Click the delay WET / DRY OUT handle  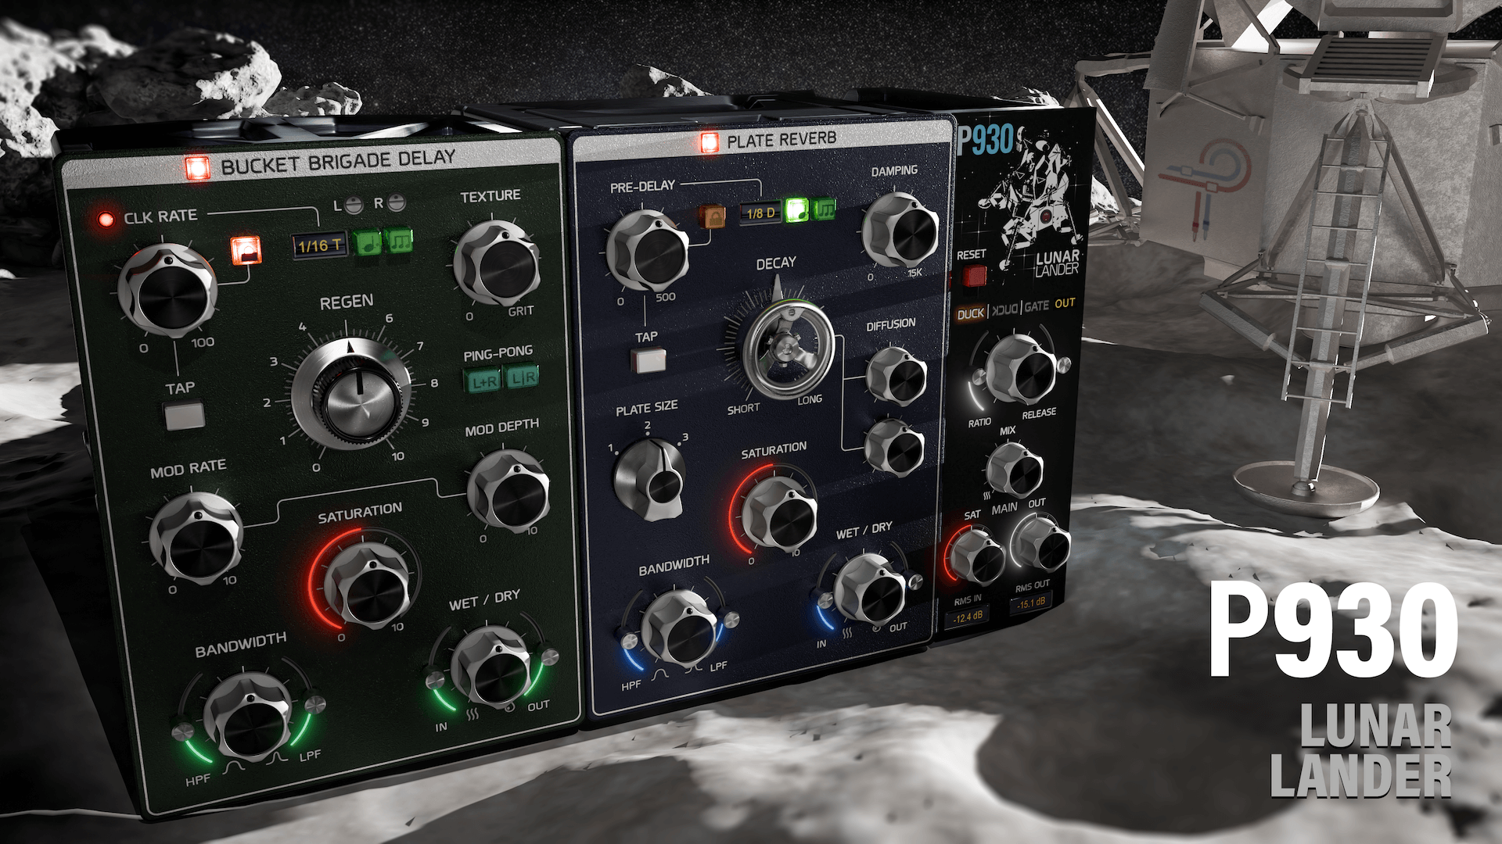point(550,656)
